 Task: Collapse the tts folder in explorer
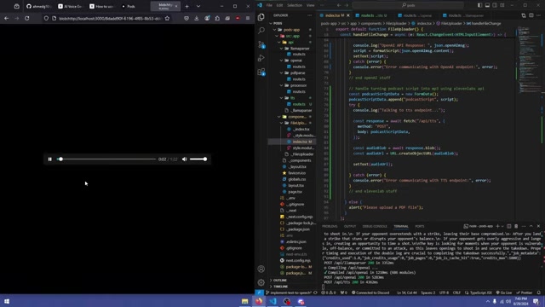tap(282, 98)
